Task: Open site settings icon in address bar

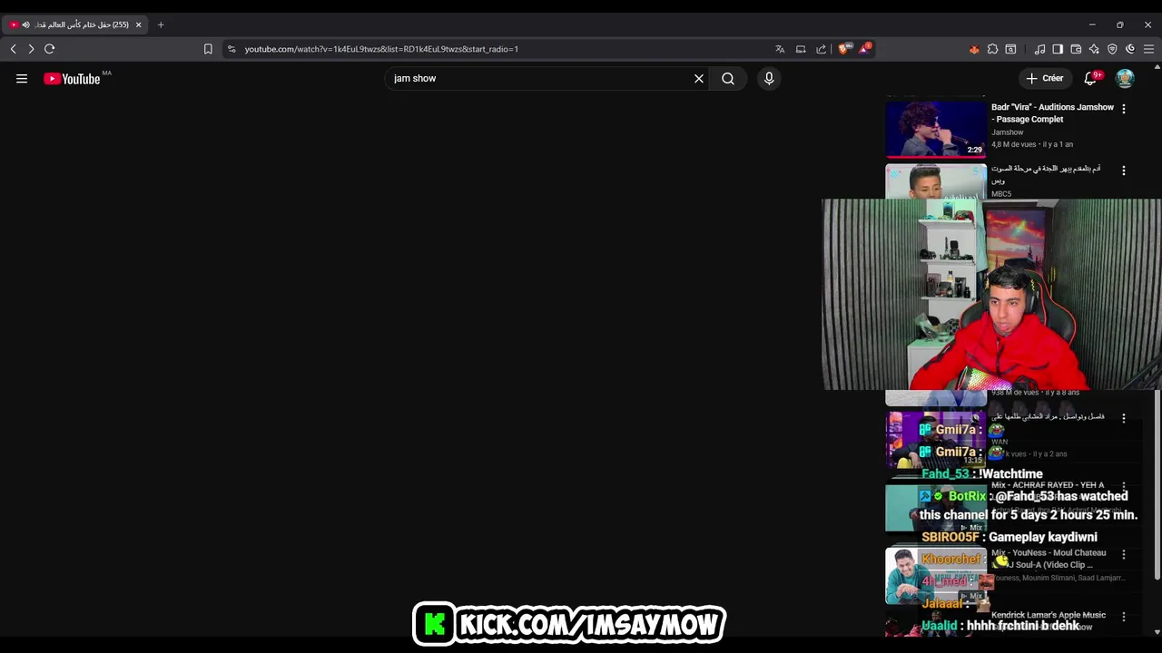Action: pyautogui.click(x=231, y=49)
